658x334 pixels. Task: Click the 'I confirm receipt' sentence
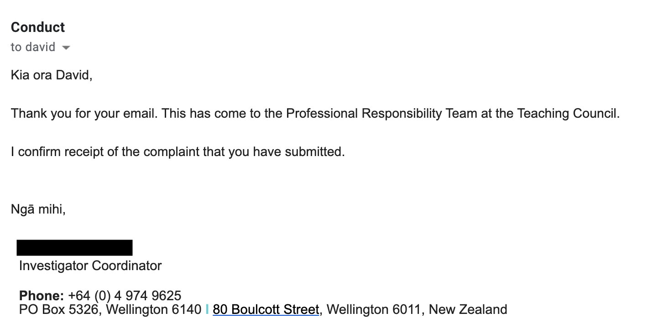point(178,151)
